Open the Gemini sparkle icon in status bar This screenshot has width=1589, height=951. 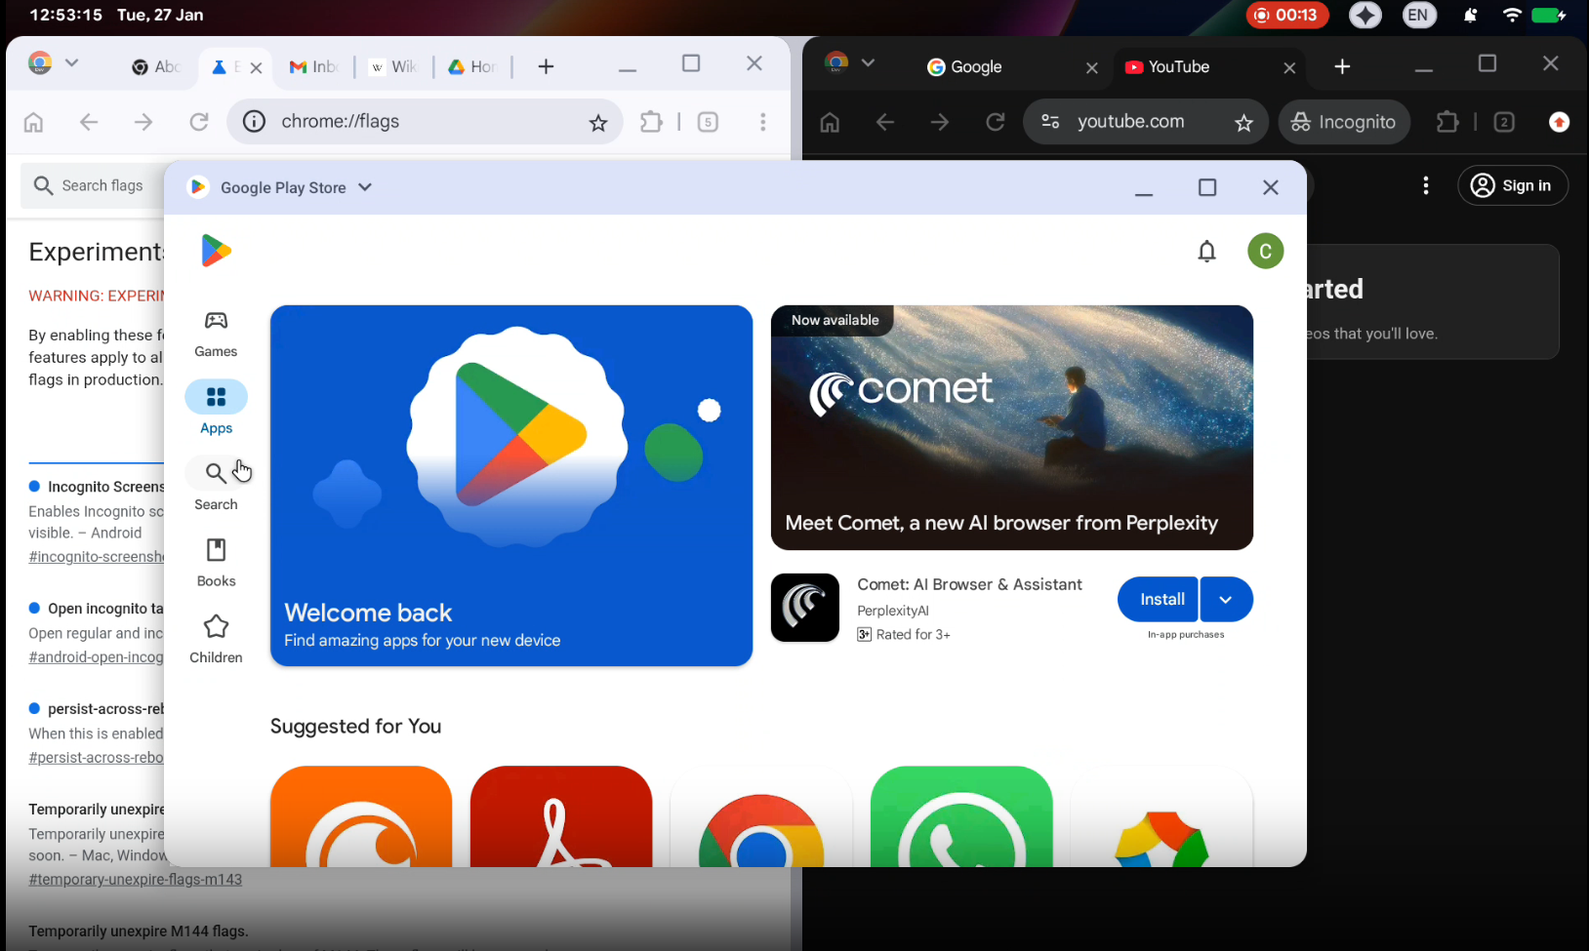point(1365,15)
